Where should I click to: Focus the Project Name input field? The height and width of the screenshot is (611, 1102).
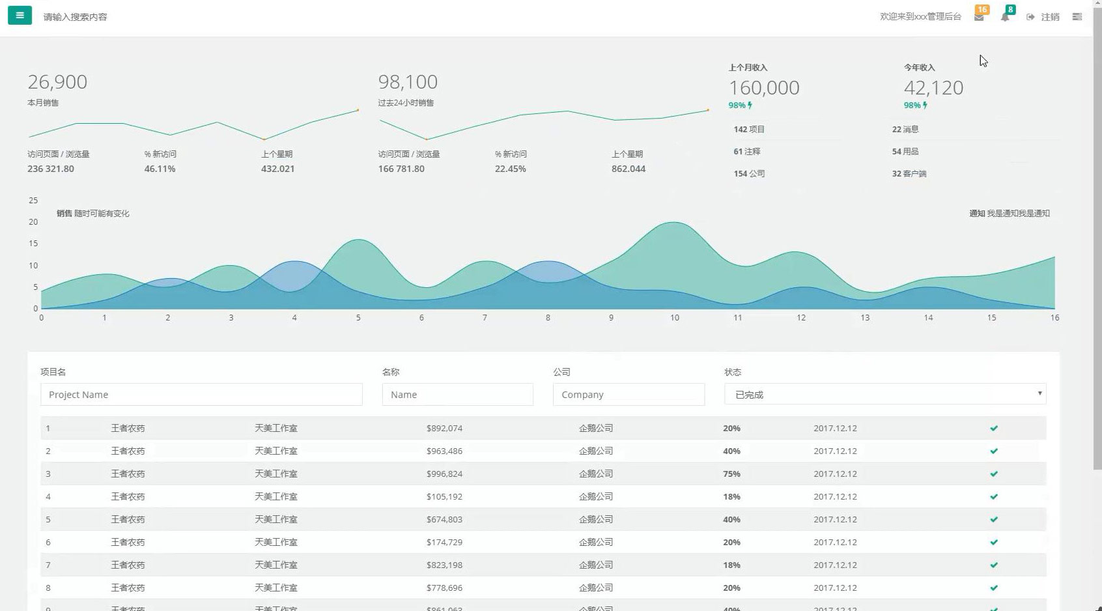201,395
